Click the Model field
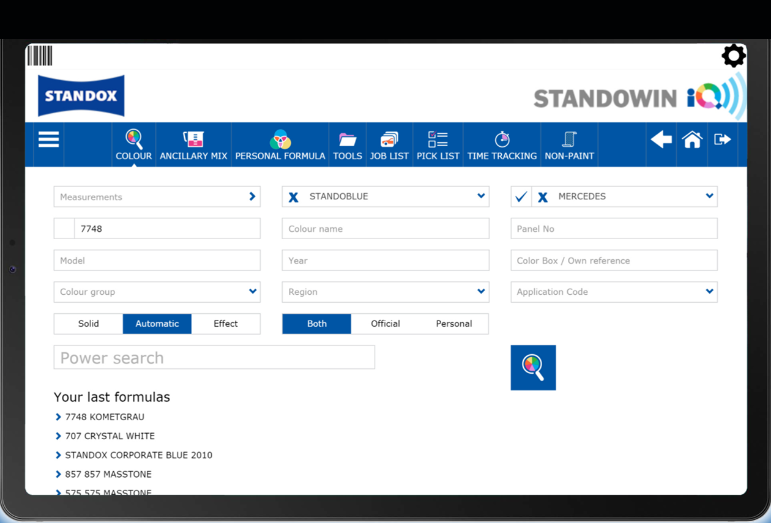Viewport: 771px width, 523px height. click(157, 261)
